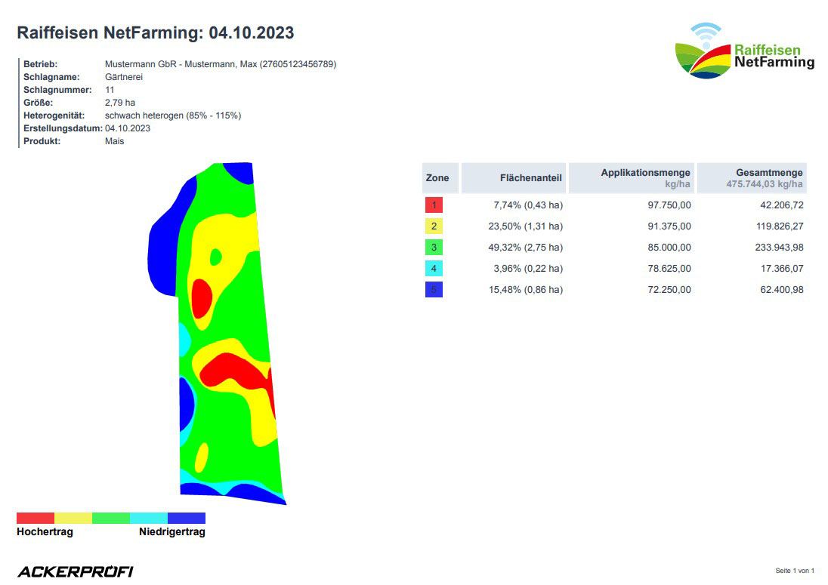Click 'schwach heterogen (85% - 115%)' value
This screenshot has height=585, width=828.
(173, 115)
